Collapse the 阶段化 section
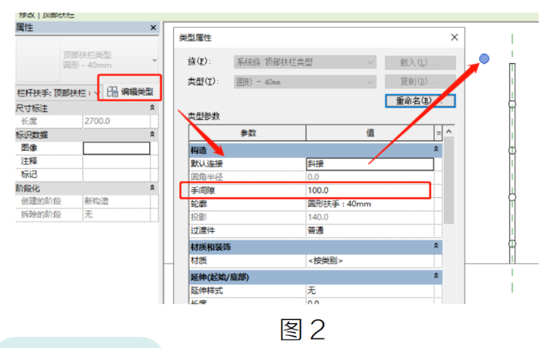The height and width of the screenshot is (348, 553). 152,188
